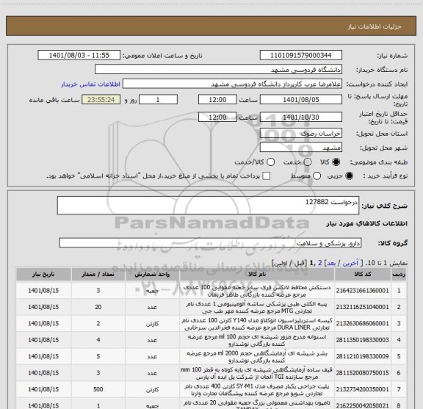Viewport: 423px width, 409px height.
Task: Click the 100 ml cylinder item name
Action: click(257, 340)
